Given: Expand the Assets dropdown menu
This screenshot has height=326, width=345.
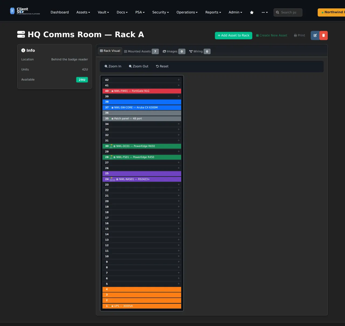Looking at the screenshot, I should 83,12.
